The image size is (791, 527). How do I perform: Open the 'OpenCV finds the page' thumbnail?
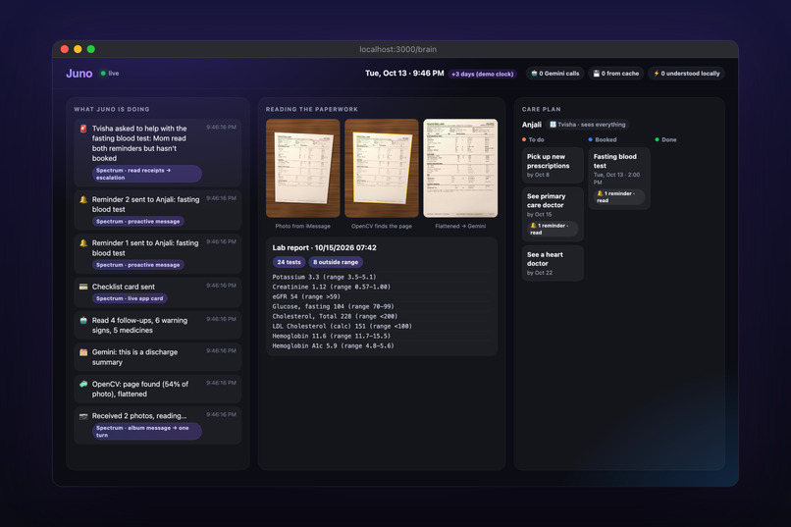tap(382, 169)
